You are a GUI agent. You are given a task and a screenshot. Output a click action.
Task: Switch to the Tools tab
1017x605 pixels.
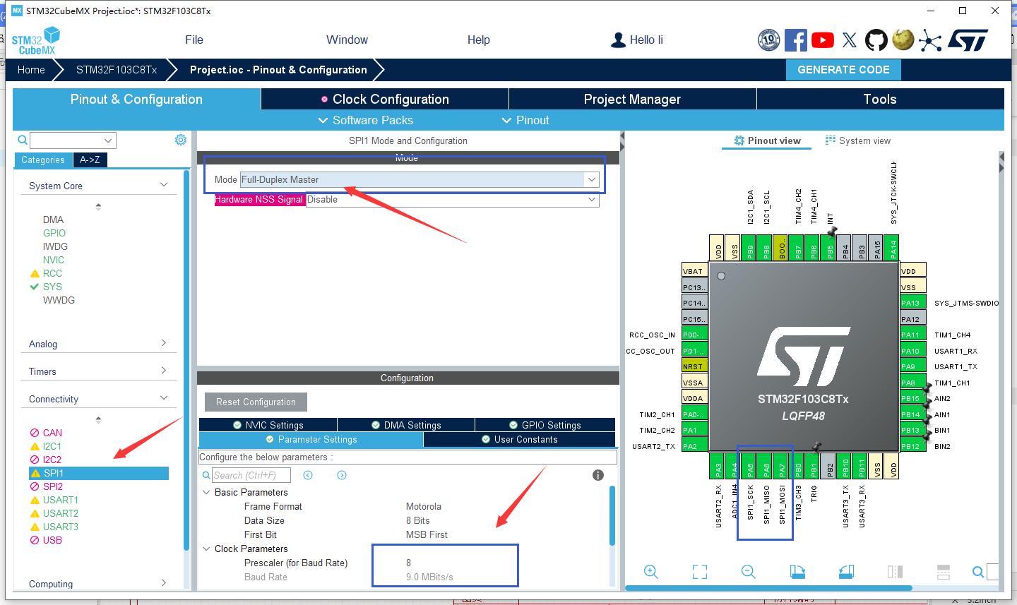point(880,100)
